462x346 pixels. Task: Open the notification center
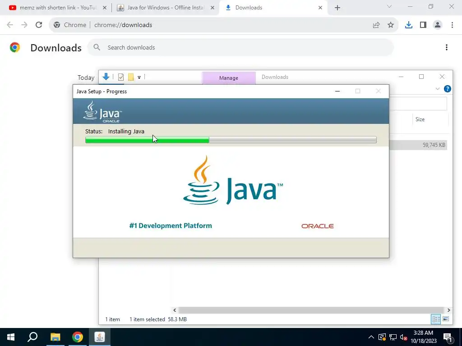(x=448, y=337)
